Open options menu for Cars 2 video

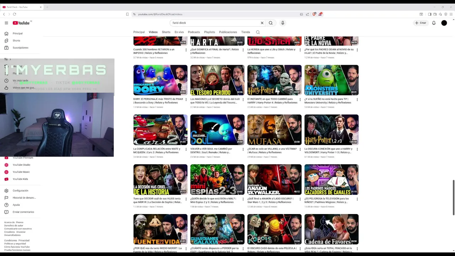click(x=186, y=149)
